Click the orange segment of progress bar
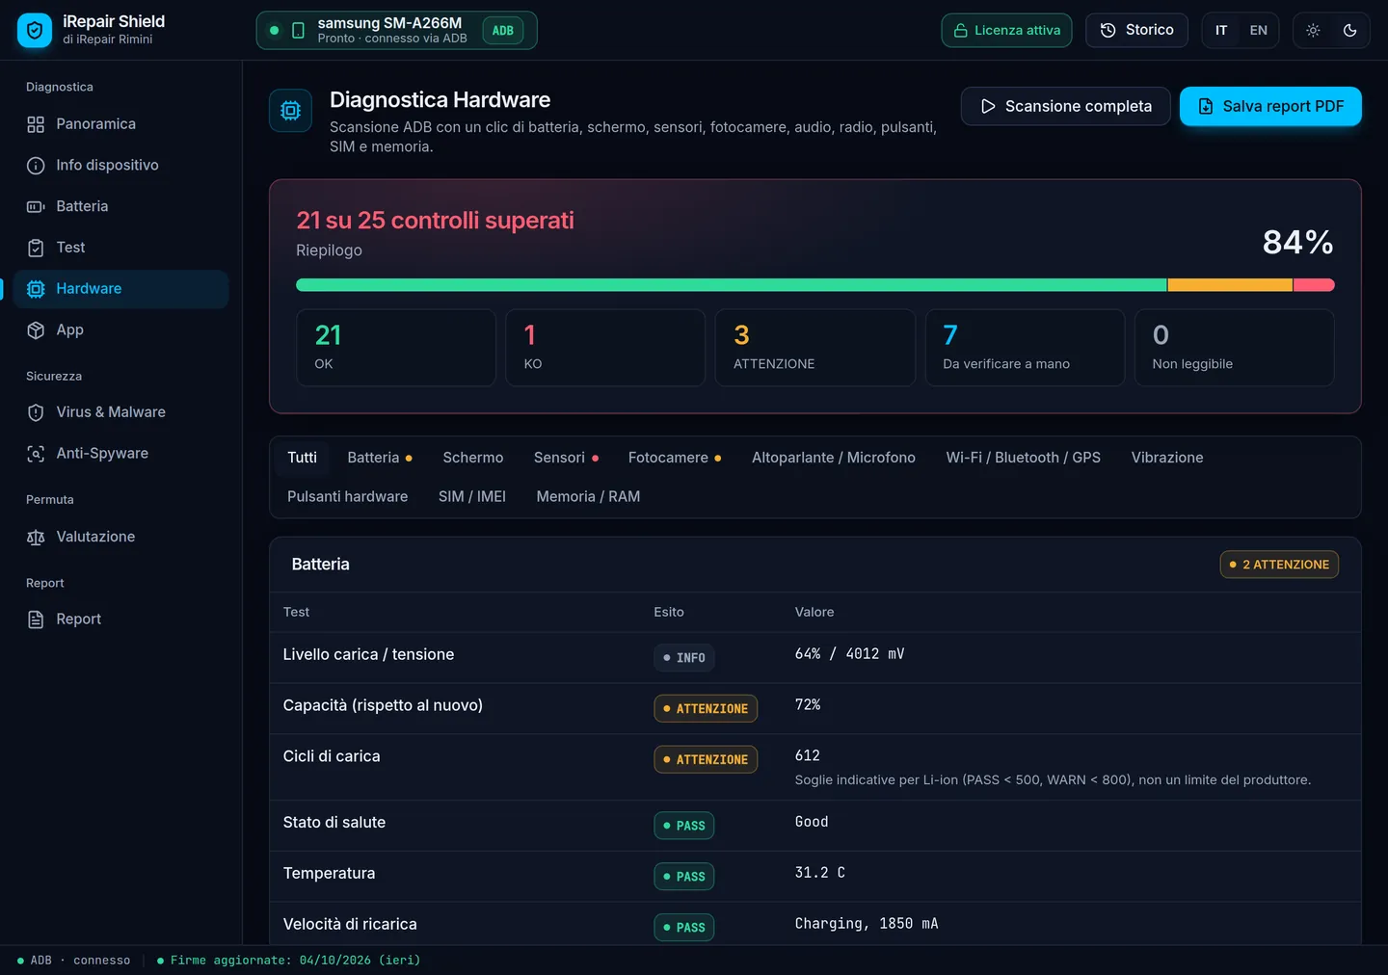 [x=1230, y=285]
